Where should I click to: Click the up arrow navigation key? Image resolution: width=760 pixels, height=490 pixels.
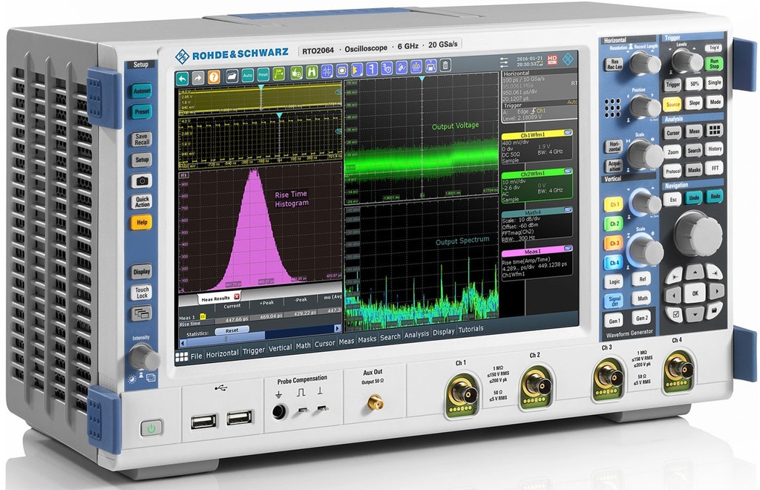coord(695,273)
